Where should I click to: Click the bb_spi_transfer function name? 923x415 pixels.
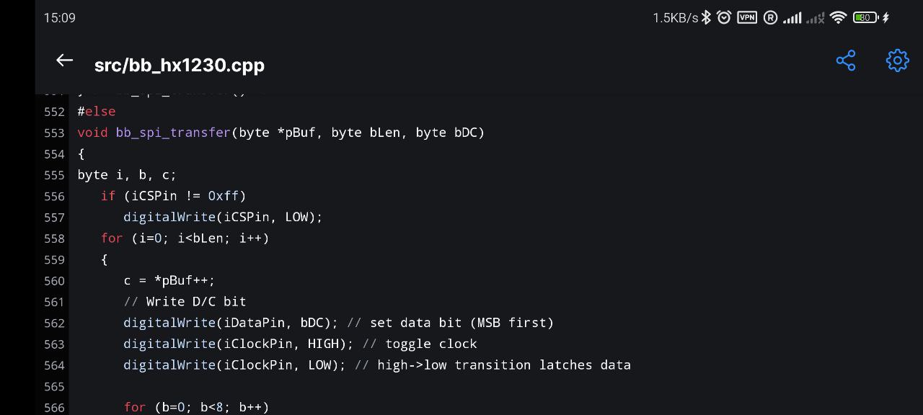(173, 133)
